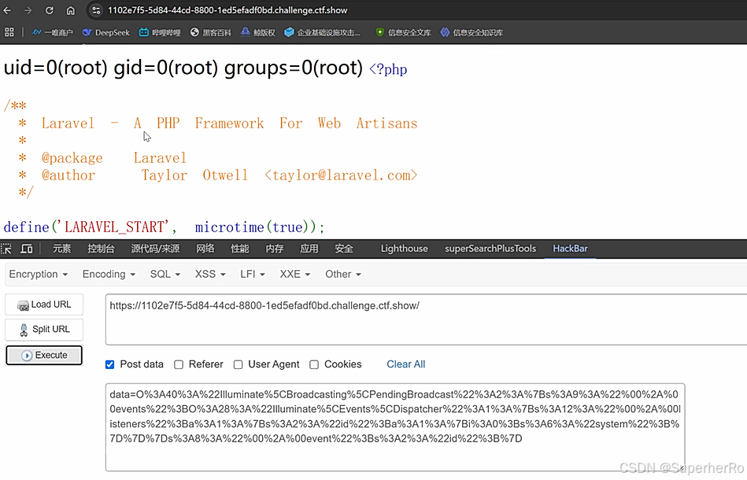The width and height of the screenshot is (747, 480).
Task: Switch to the 源代码/来源 tab
Action: point(155,249)
